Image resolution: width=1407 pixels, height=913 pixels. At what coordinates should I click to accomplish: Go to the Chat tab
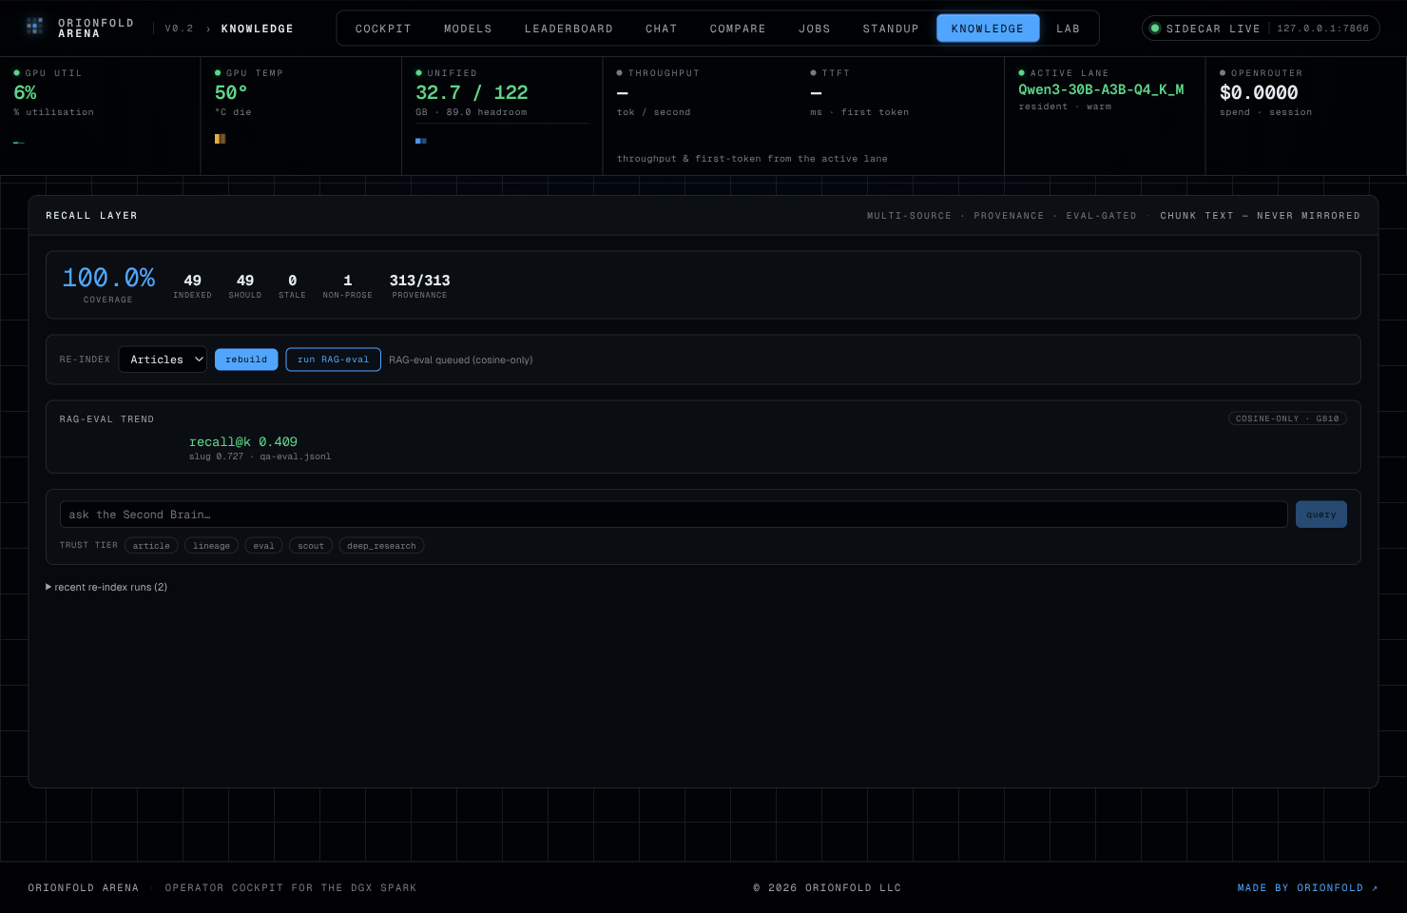click(662, 29)
